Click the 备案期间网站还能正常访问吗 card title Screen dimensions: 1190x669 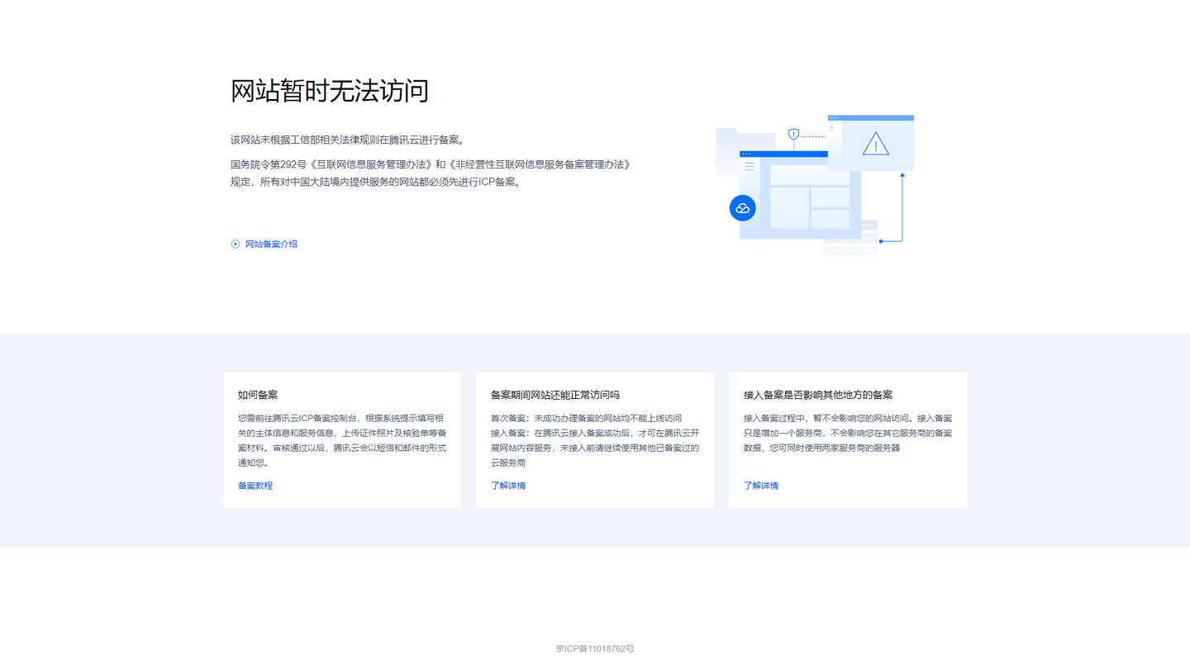555,395
